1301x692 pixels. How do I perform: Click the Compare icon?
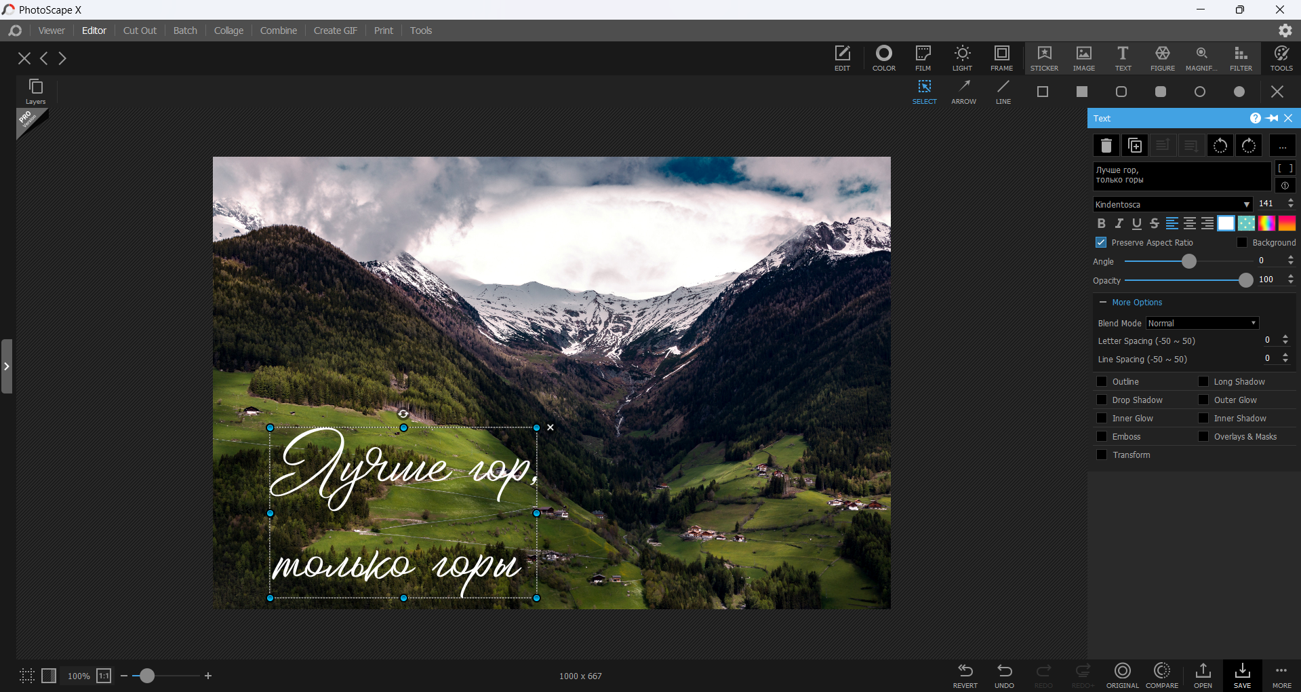[x=1162, y=675]
